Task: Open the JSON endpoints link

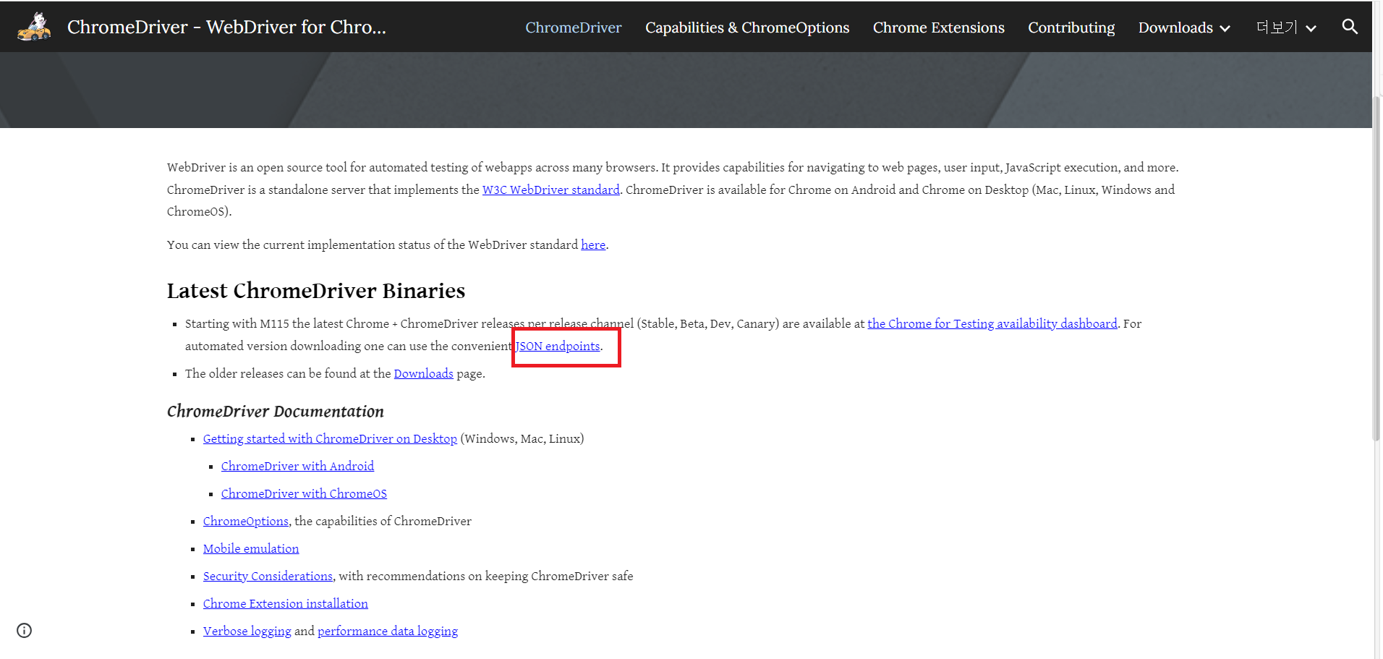Action: [558, 346]
